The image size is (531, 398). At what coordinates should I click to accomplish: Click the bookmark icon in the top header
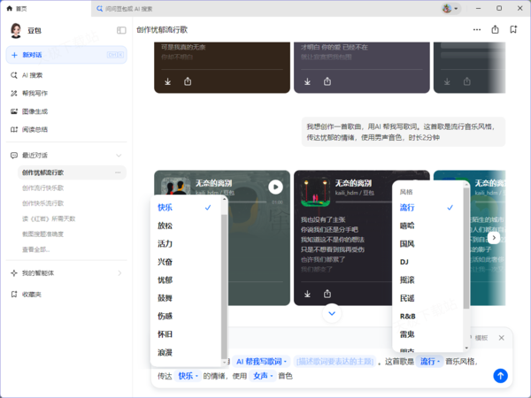coord(513,29)
